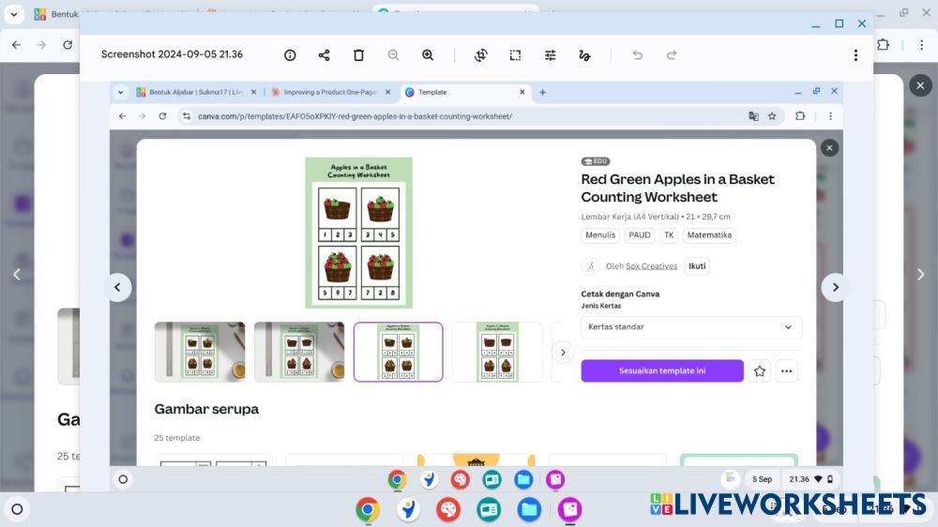Delete the screenshot with the trash icon

(358, 55)
